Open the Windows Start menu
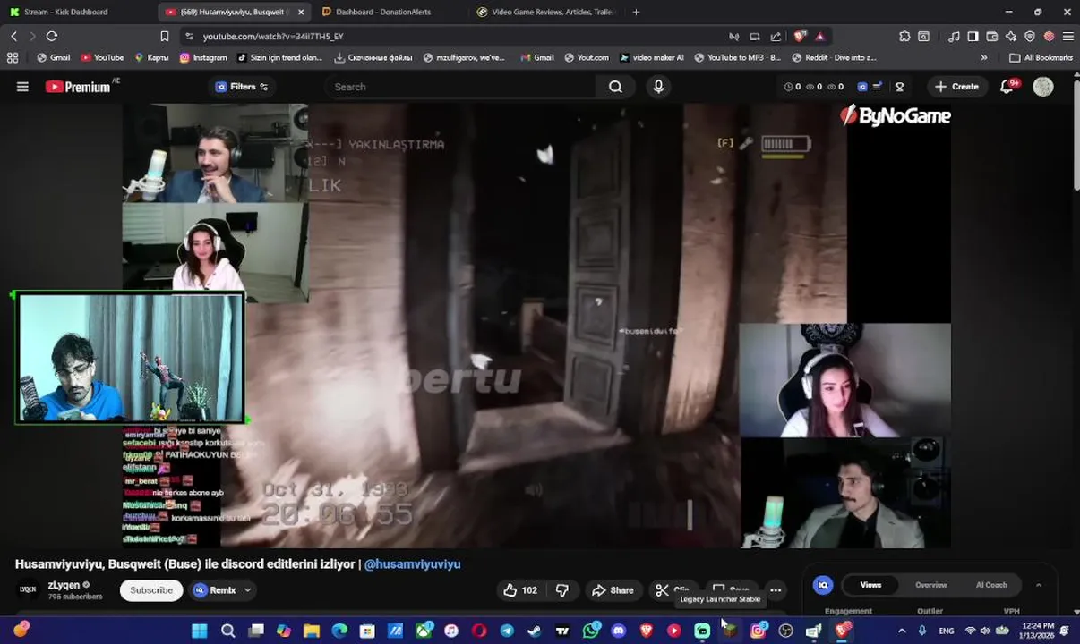The width and height of the screenshot is (1080, 644). click(200, 631)
